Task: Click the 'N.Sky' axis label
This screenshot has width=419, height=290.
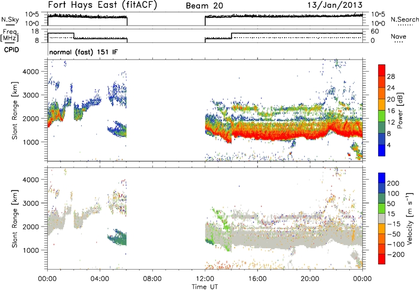Action: click(x=10, y=19)
